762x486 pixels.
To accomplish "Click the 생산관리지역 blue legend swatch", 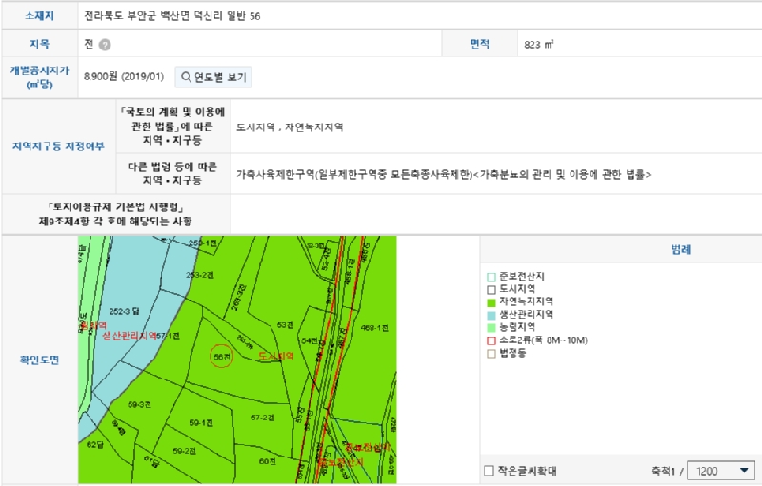I will [491, 315].
